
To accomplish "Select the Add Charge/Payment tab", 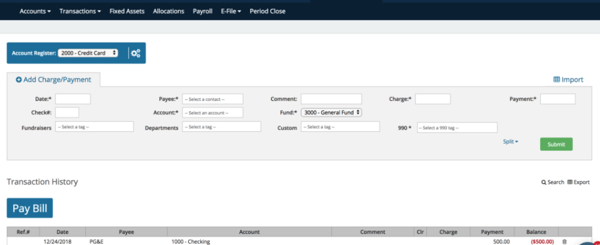I will pos(54,80).
